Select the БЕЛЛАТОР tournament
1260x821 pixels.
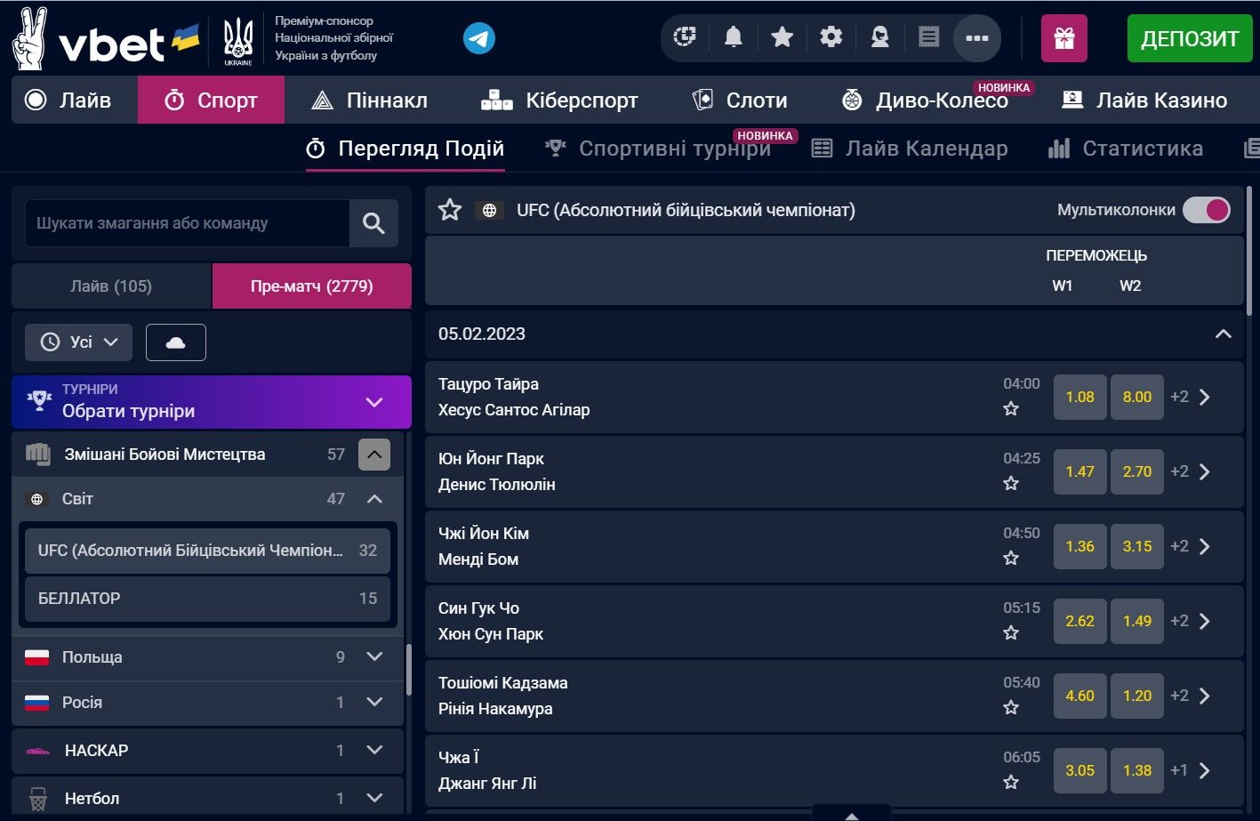pos(207,599)
